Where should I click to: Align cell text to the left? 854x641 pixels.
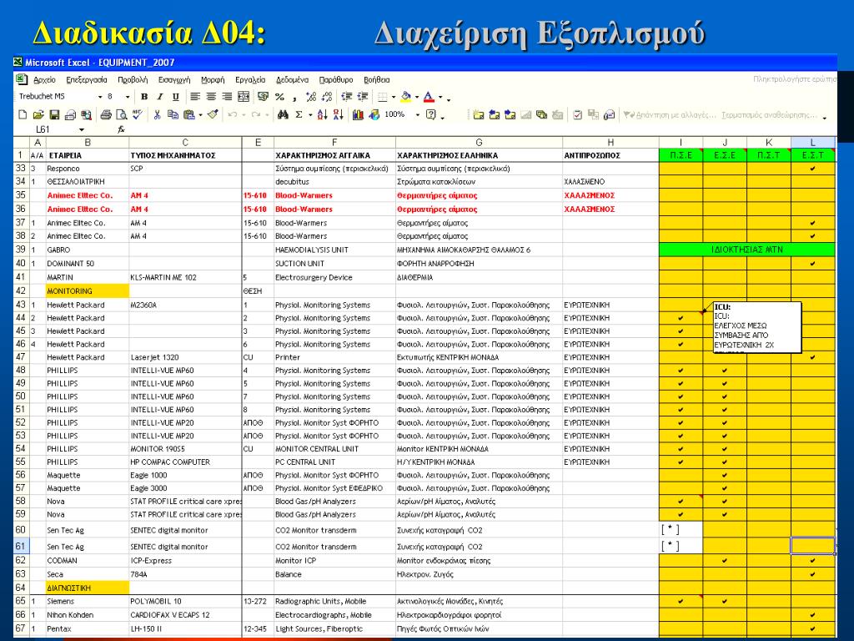pos(195,97)
